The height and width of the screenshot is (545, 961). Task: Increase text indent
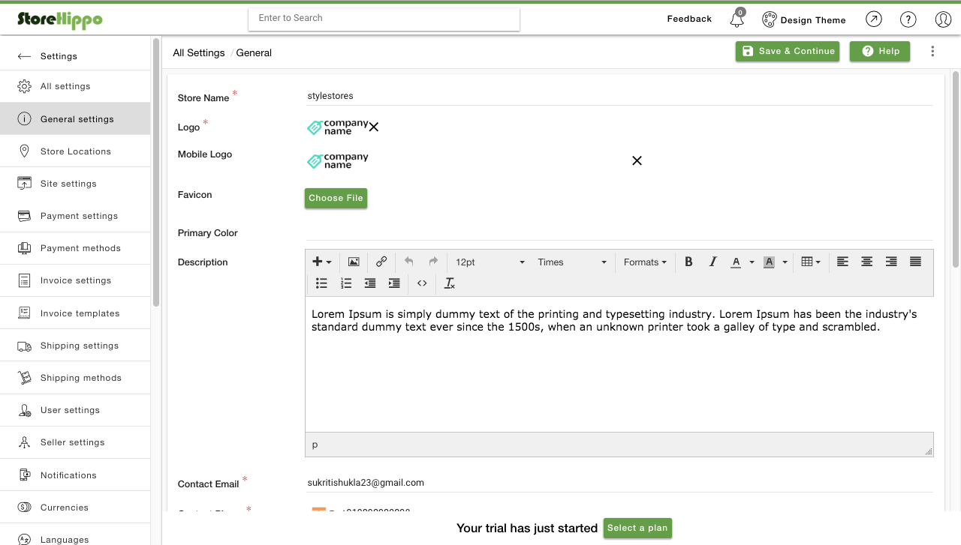click(x=394, y=283)
